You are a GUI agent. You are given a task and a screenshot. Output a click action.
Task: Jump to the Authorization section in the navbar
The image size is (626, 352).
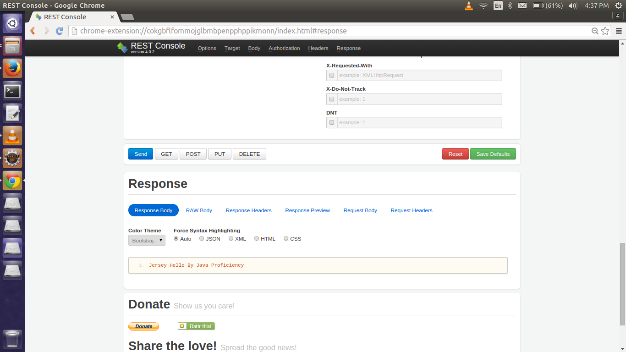284,48
